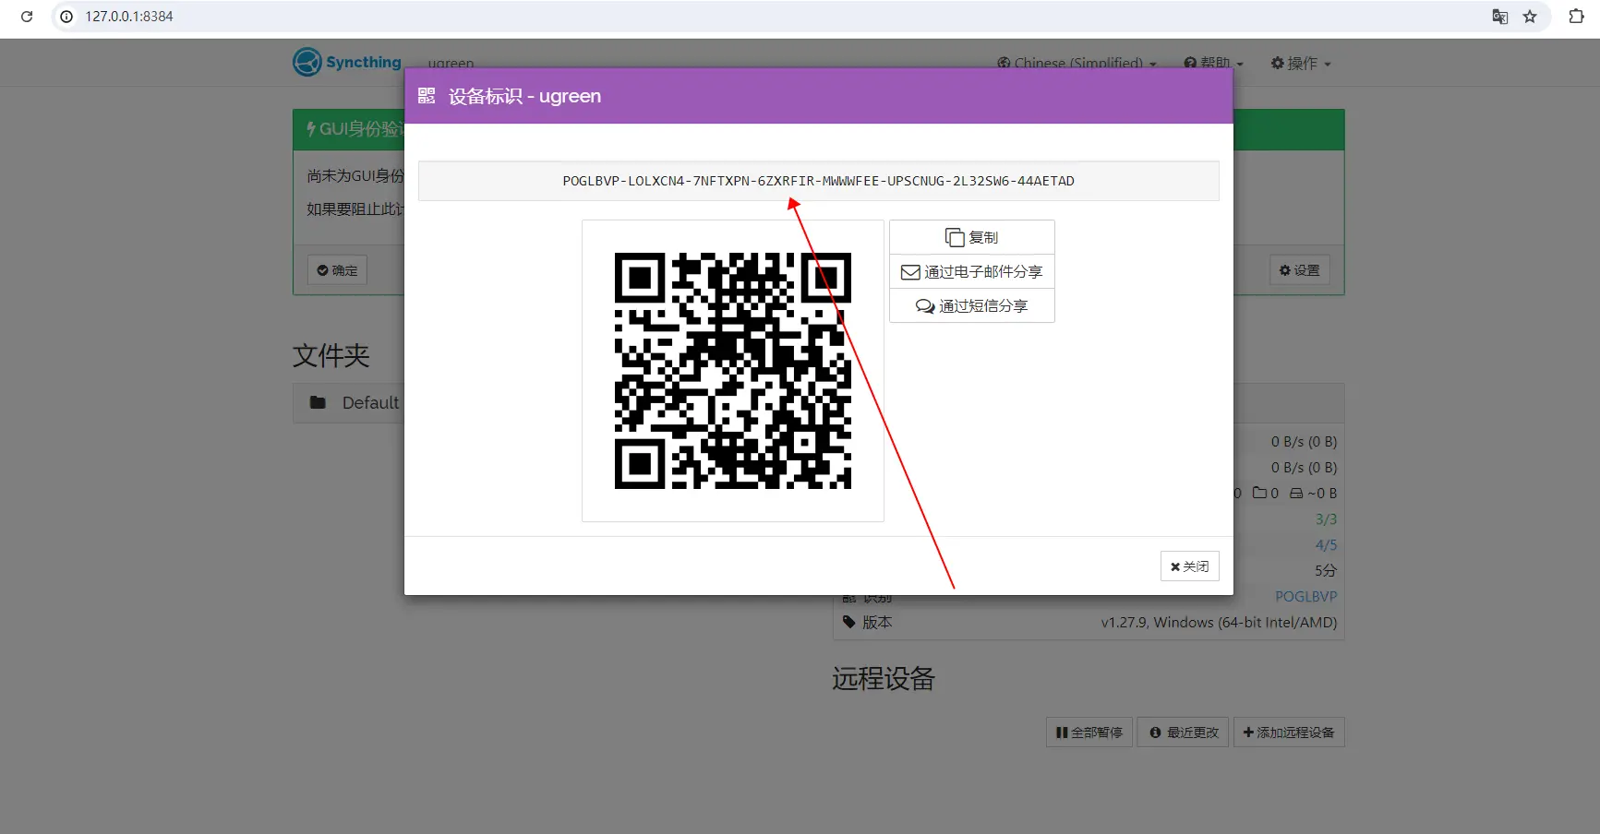Click the folder icon beside Default
This screenshot has width=1600, height=834.
tap(318, 402)
